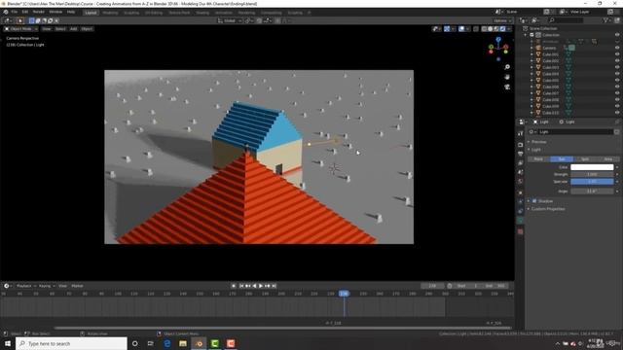The width and height of the screenshot is (623, 350).
Task: Open File Explorer from the taskbar
Action: pos(183,343)
